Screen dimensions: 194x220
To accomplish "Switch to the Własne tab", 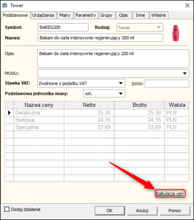I will [159, 15].
